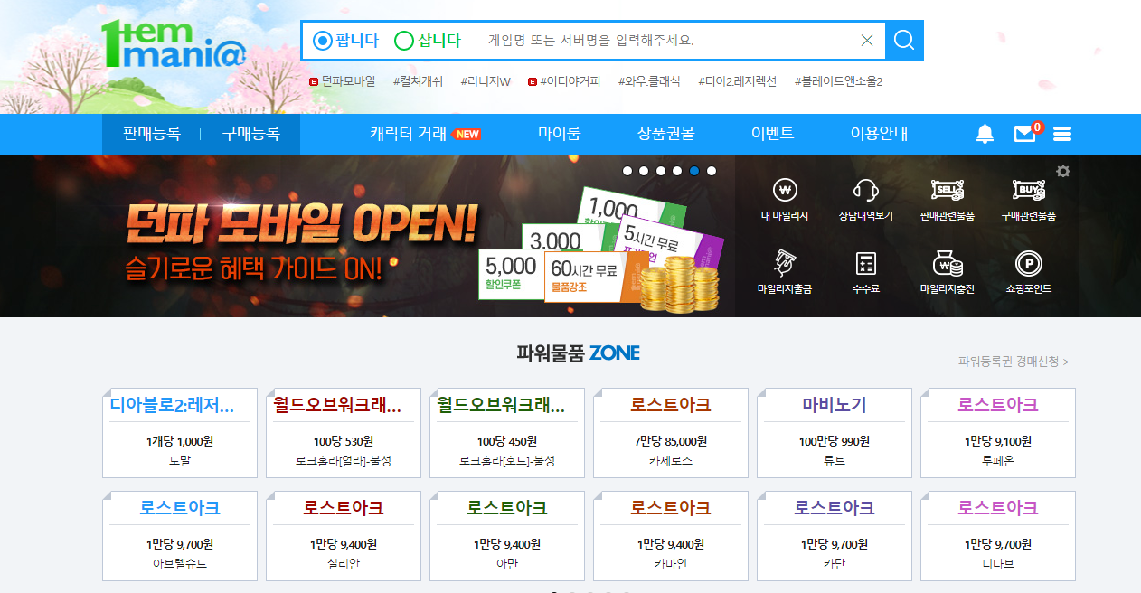Focus the game name search field
Viewport: 1141px width, 593px height.
pos(666,41)
